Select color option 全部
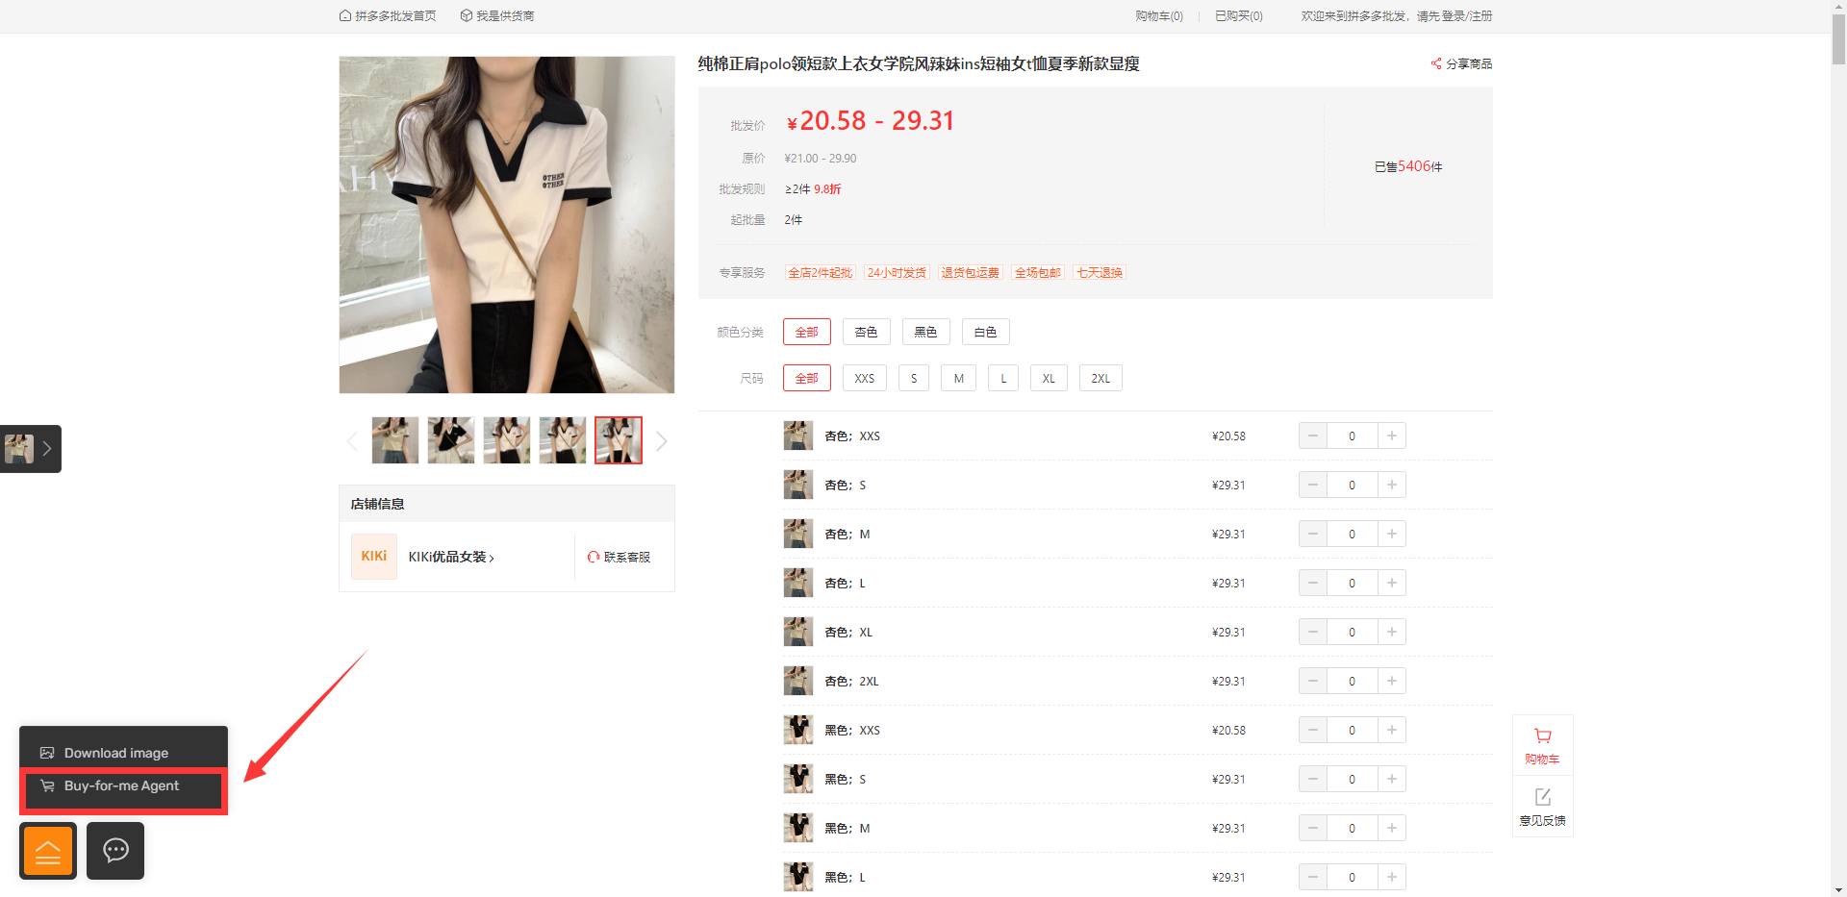 (807, 332)
